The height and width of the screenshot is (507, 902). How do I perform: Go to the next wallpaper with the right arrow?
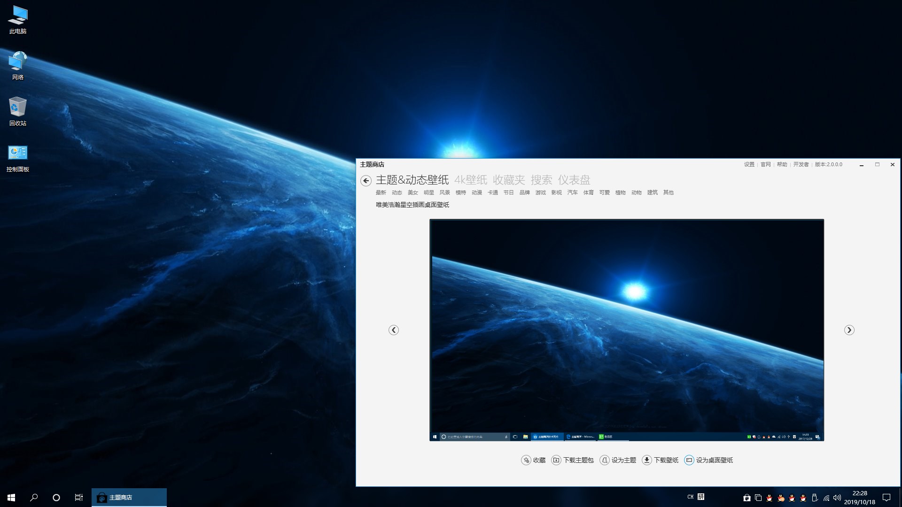tap(849, 330)
